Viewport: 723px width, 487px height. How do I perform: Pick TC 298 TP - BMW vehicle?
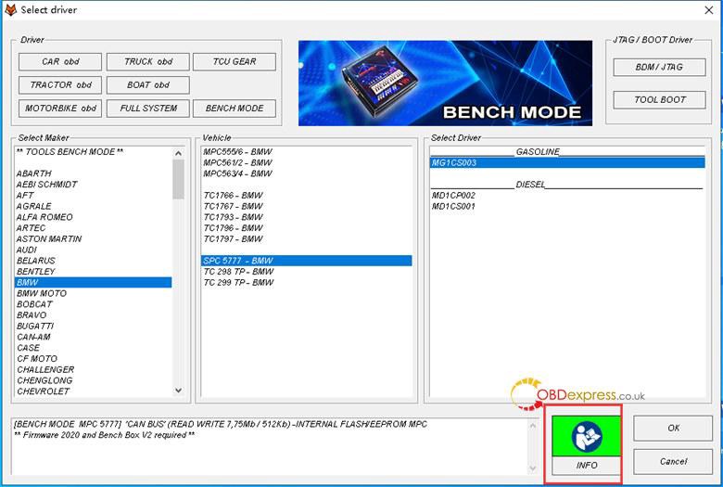click(x=307, y=272)
